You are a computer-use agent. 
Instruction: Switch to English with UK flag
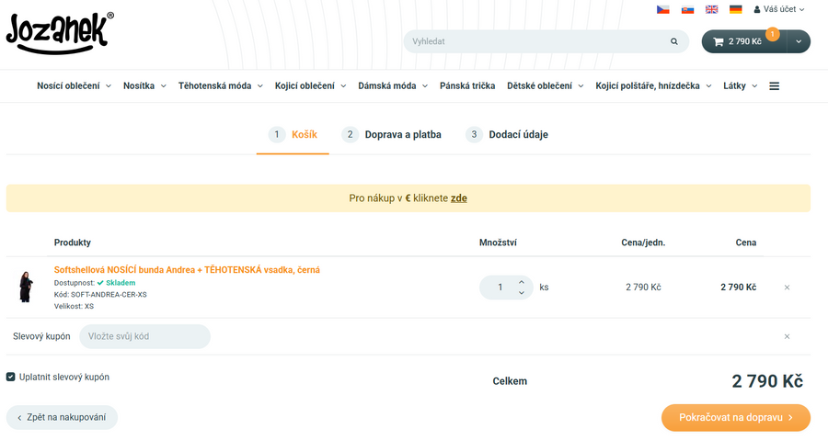pyautogui.click(x=711, y=9)
